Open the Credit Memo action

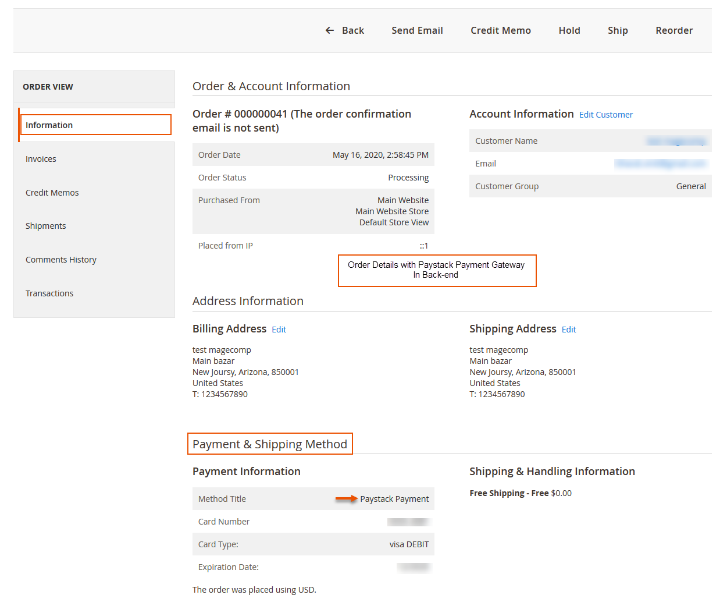(500, 30)
